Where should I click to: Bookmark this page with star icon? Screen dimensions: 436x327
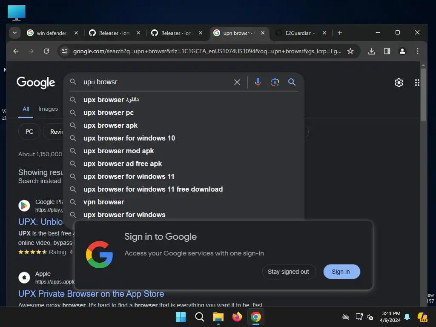tap(350, 51)
